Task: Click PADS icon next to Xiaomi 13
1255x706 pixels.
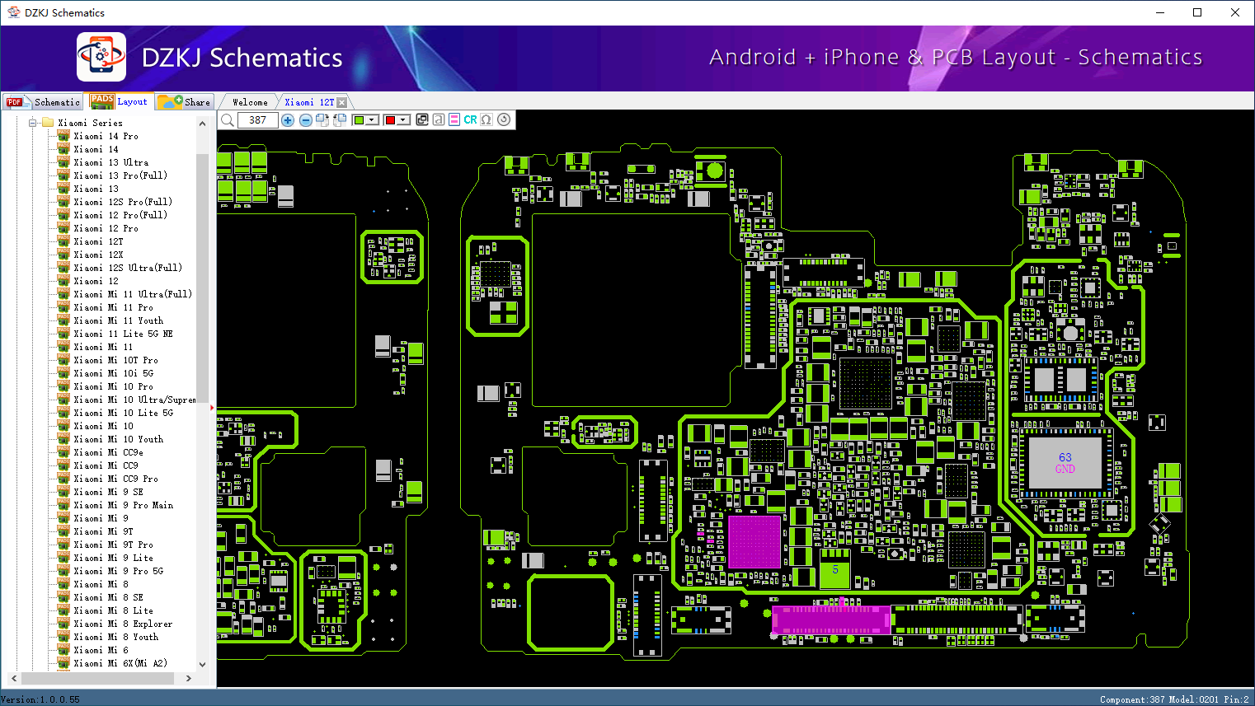Action: (x=63, y=189)
